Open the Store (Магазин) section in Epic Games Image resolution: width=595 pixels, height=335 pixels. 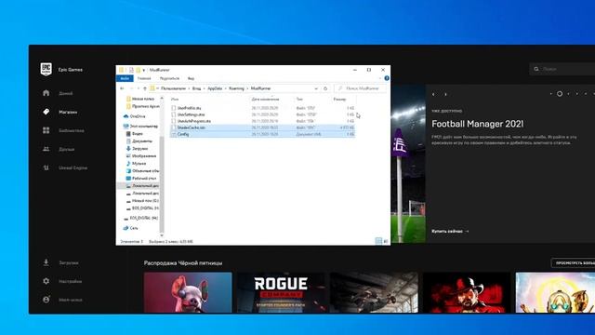click(x=59, y=112)
